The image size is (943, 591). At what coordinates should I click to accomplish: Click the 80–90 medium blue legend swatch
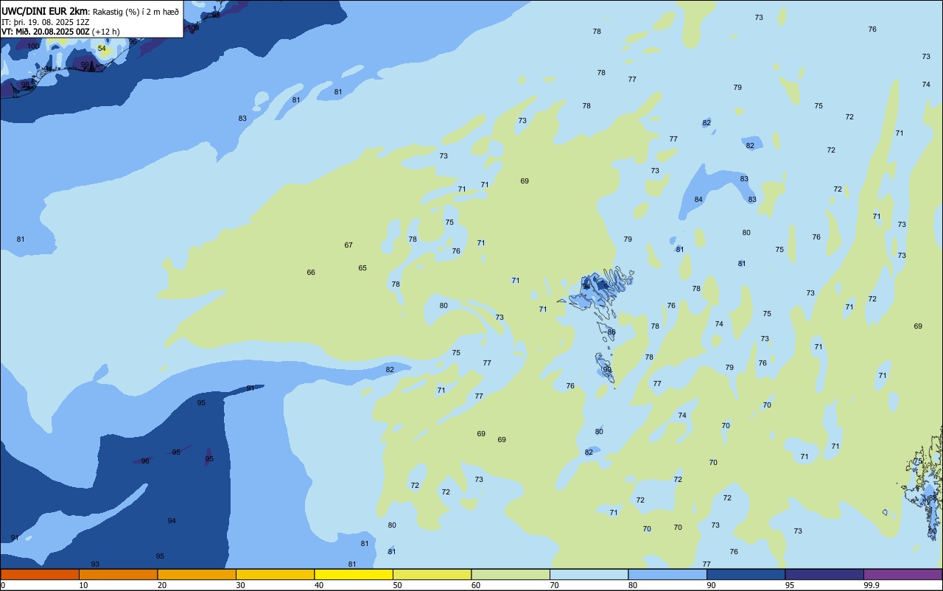click(x=667, y=574)
